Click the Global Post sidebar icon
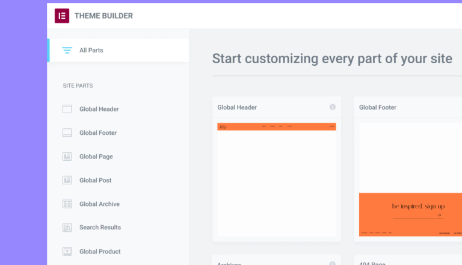 [x=67, y=180]
